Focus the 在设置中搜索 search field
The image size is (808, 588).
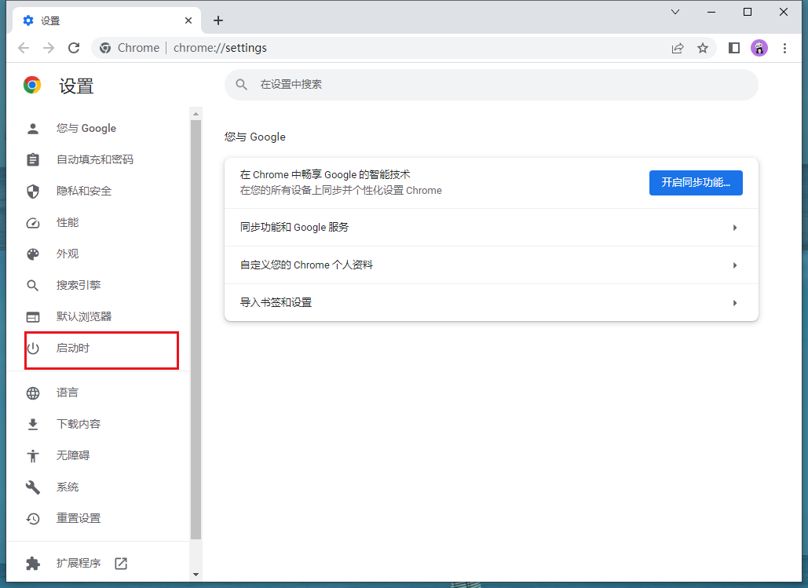(491, 85)
